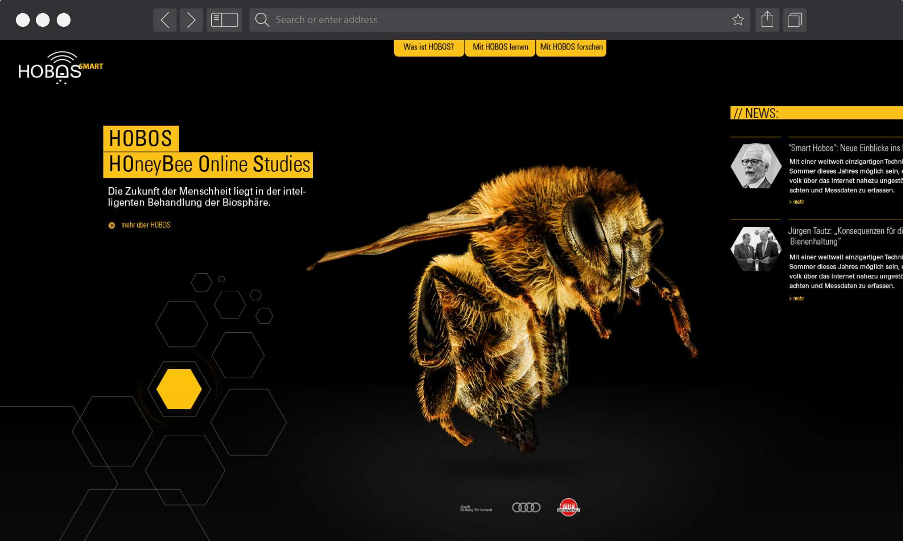Click the '// NEWS:' header bar
The image size is (903, 541).
(x=816, y=113)
